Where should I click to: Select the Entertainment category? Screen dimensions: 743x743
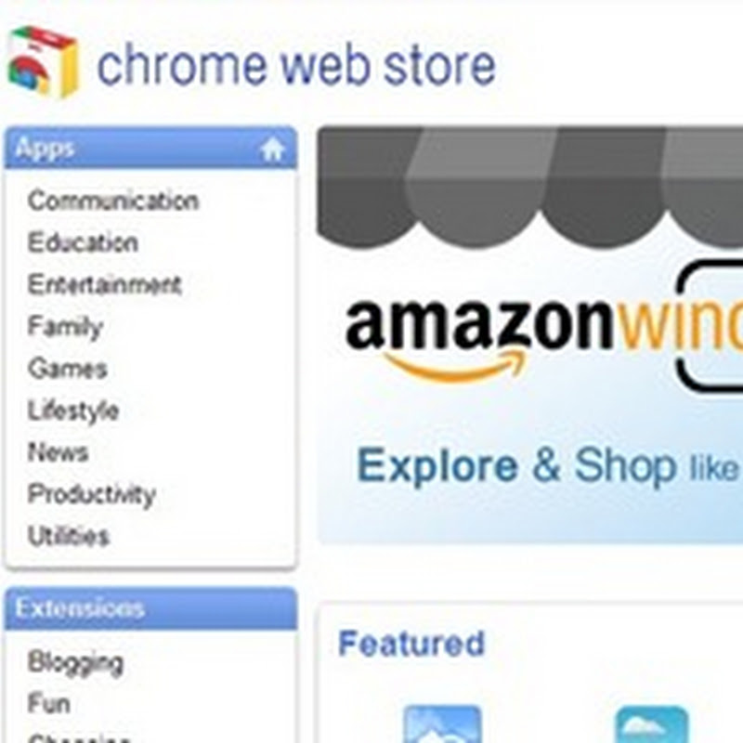pyautogui.click(x=104, y=285)
